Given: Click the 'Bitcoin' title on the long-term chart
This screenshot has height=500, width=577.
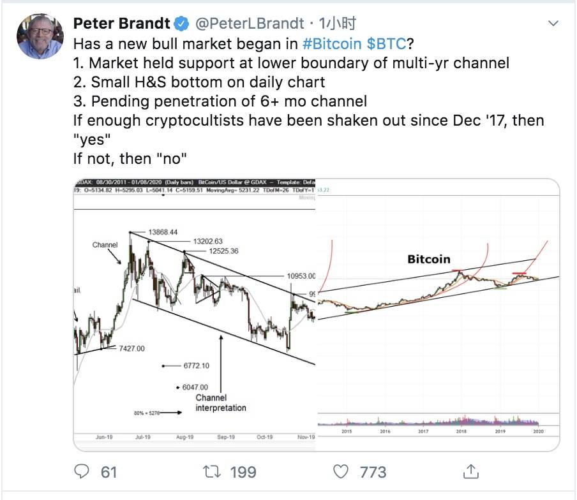Looking at the screenshot, I should 429,260.
